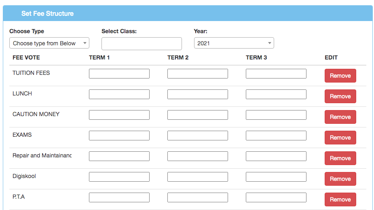The image size is (374, 210).
Task: Click Term 1 field for CAUTION MONEY
Action: pyautogui.click(x=119, y=115)
